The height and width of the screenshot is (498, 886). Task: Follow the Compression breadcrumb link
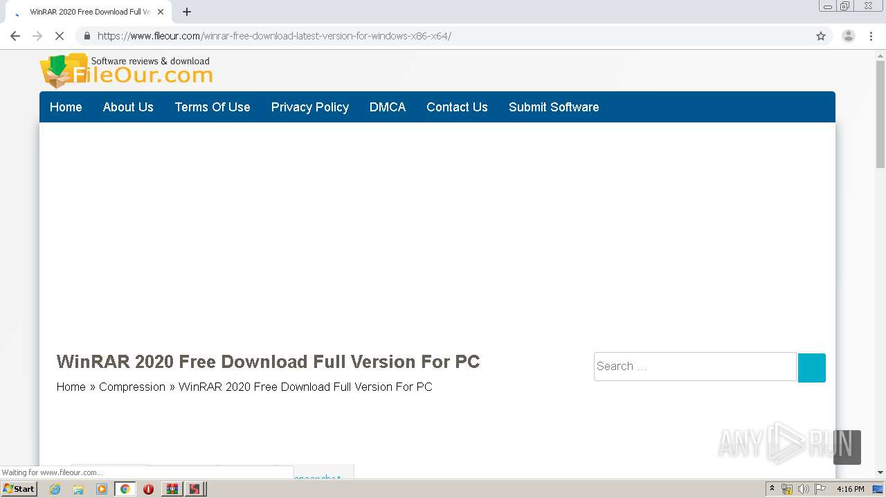point(132,387)
